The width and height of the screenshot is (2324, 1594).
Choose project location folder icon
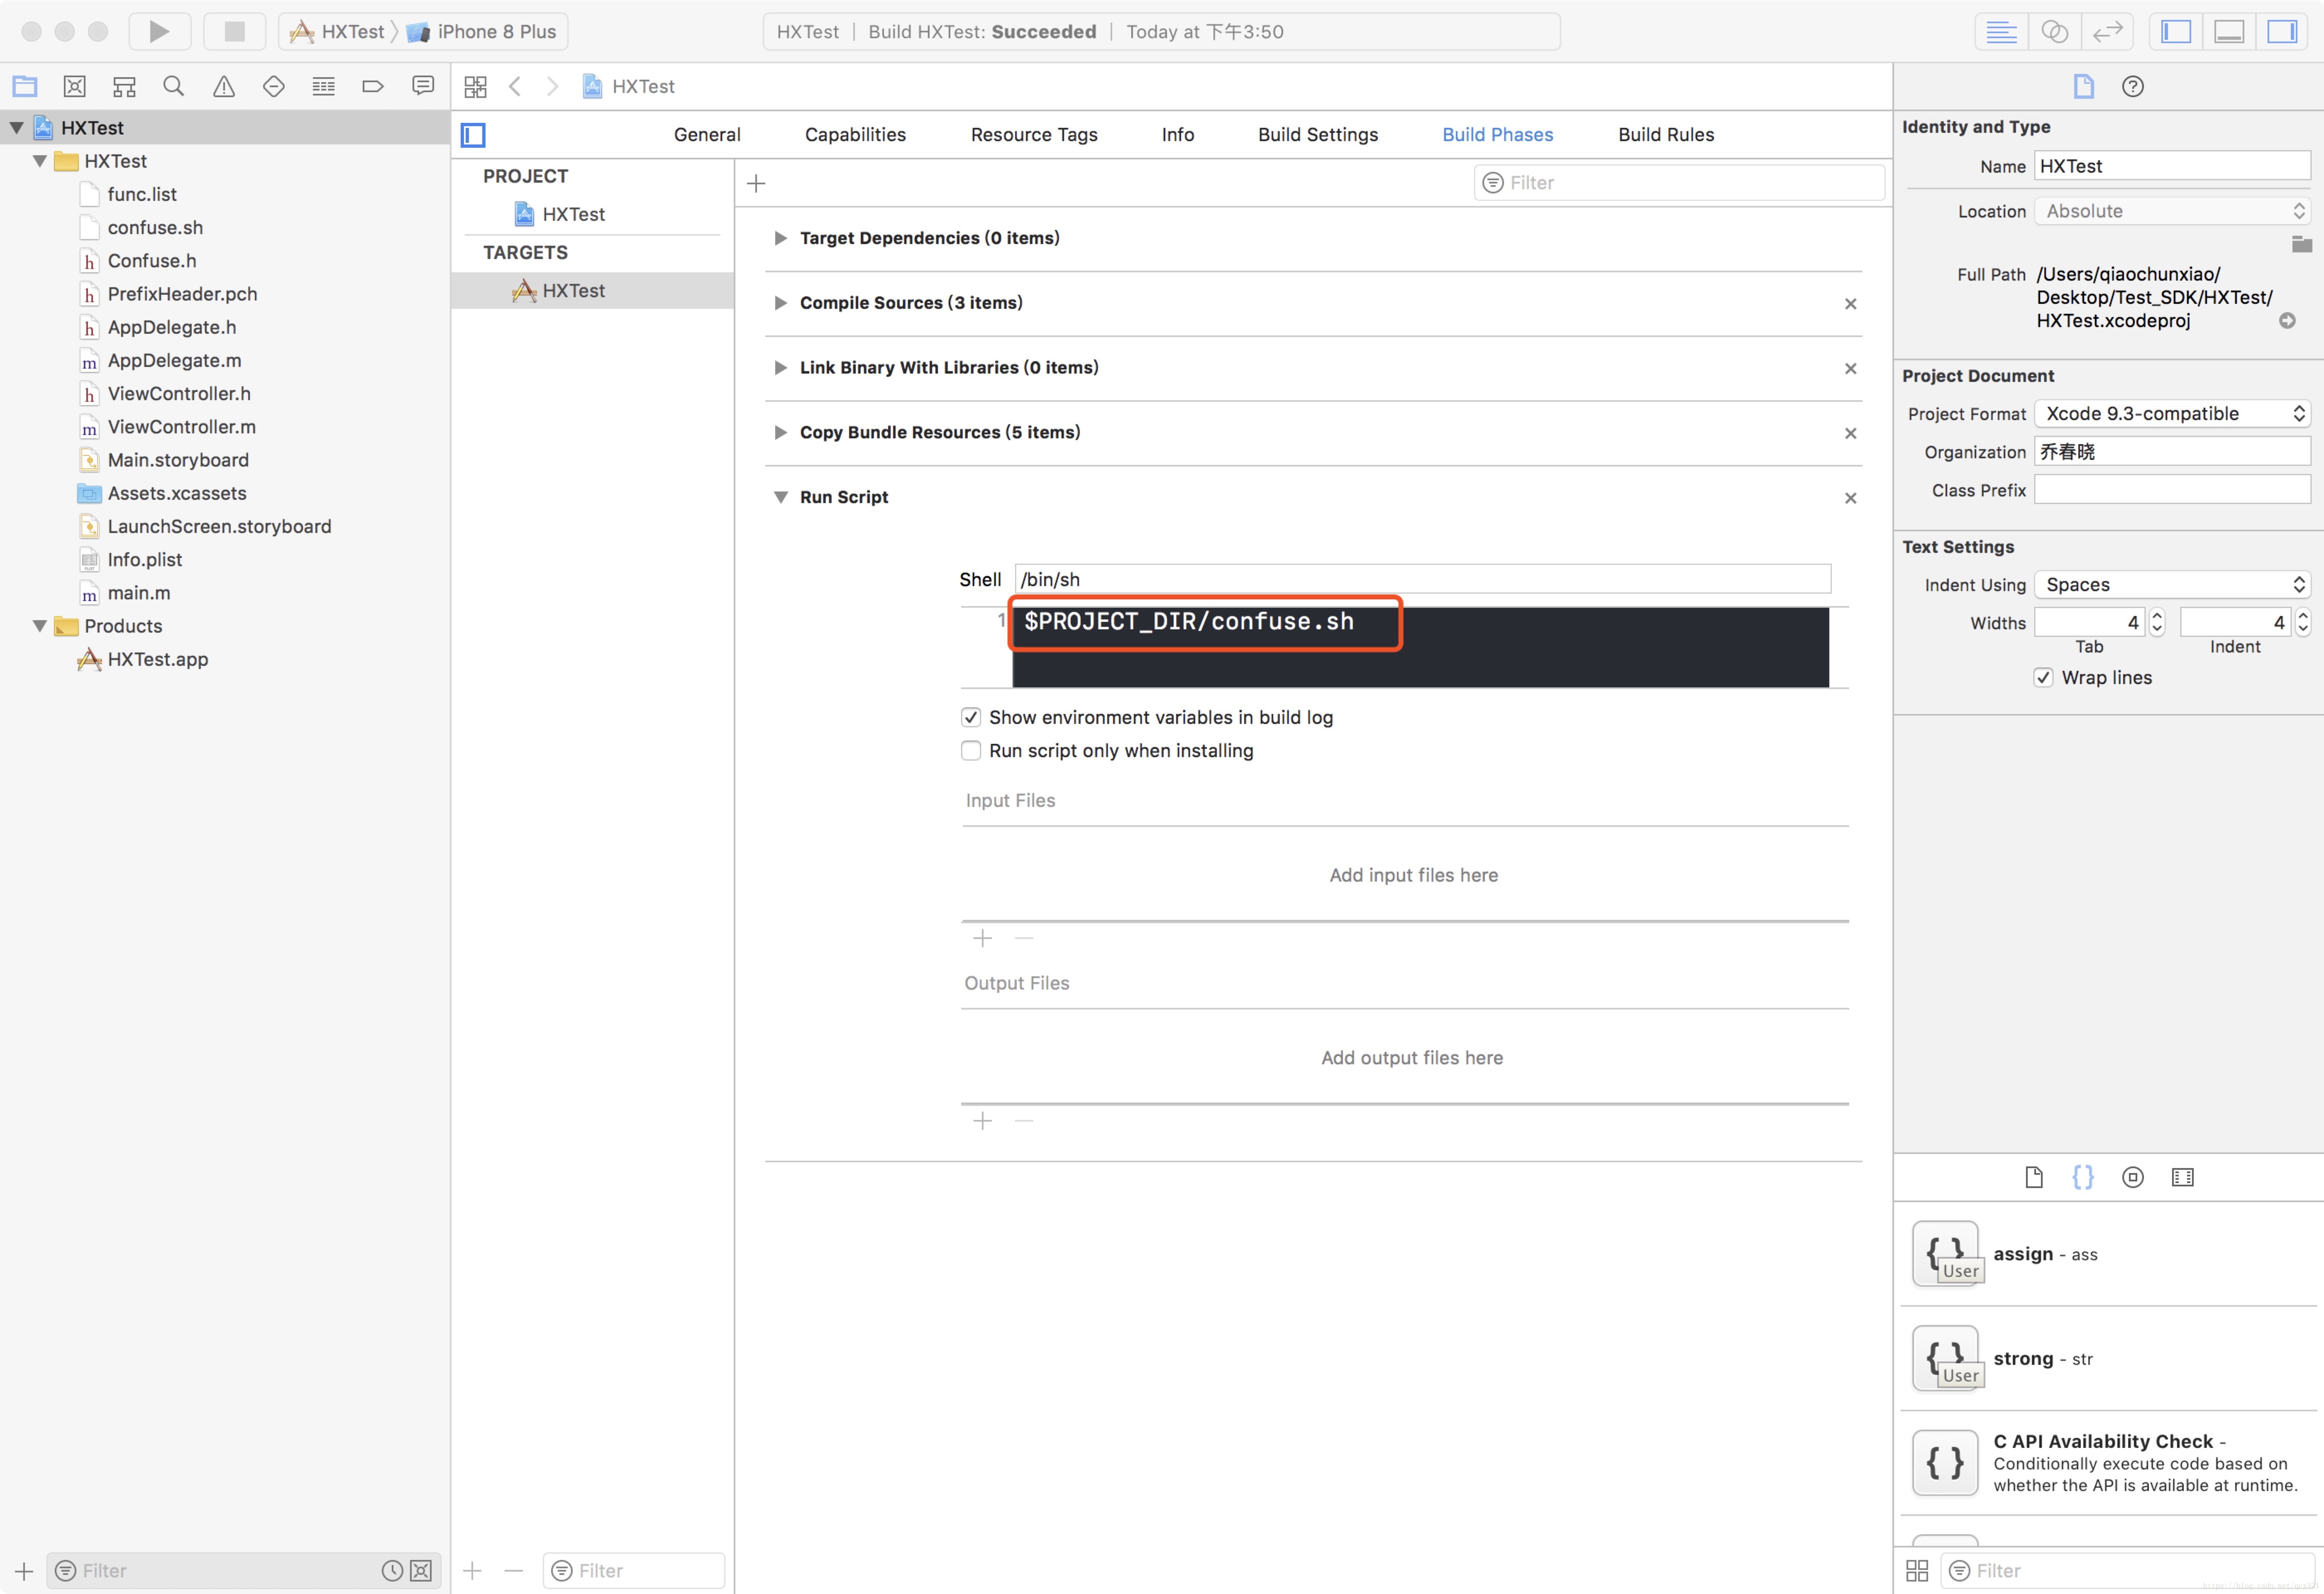[x=2302, y=244]
